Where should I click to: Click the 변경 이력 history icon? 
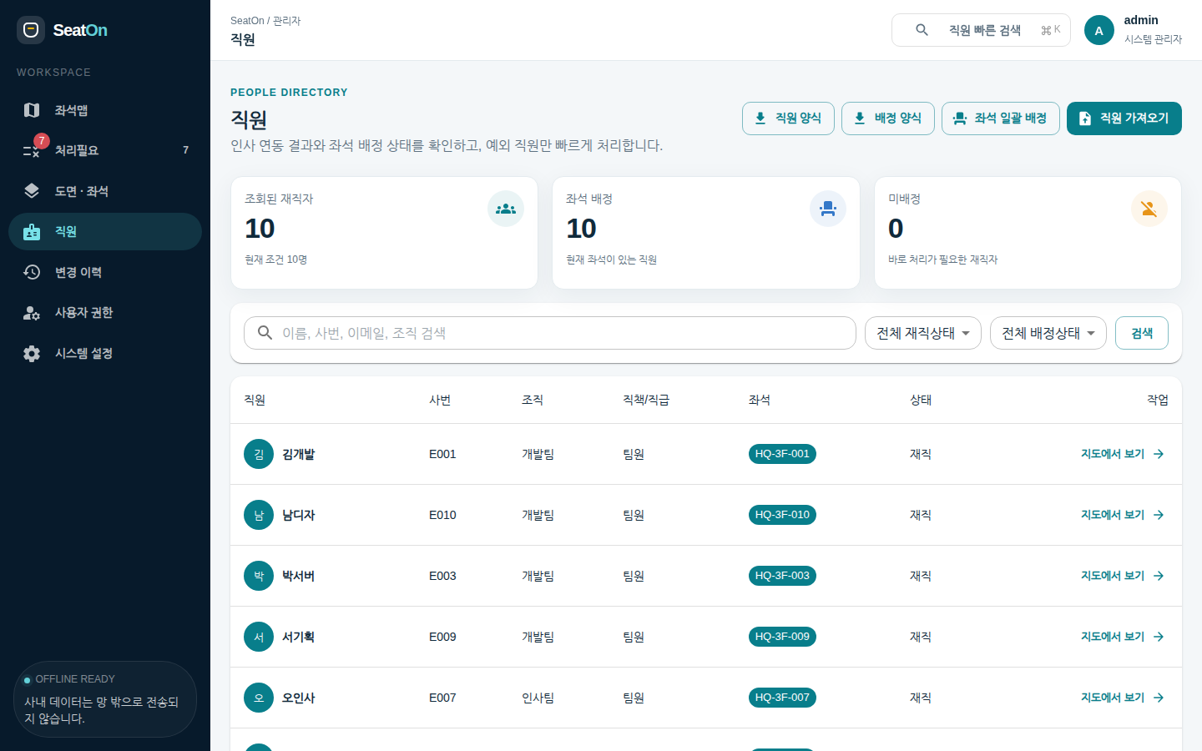32,272
